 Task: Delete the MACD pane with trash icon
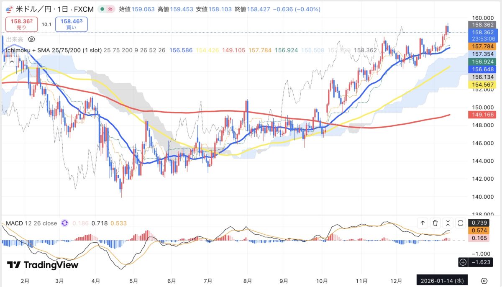(x=435, y=223)
